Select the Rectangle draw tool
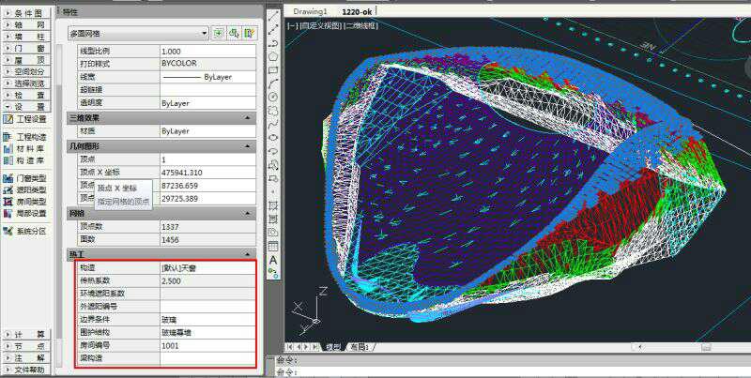 [273, 69]
